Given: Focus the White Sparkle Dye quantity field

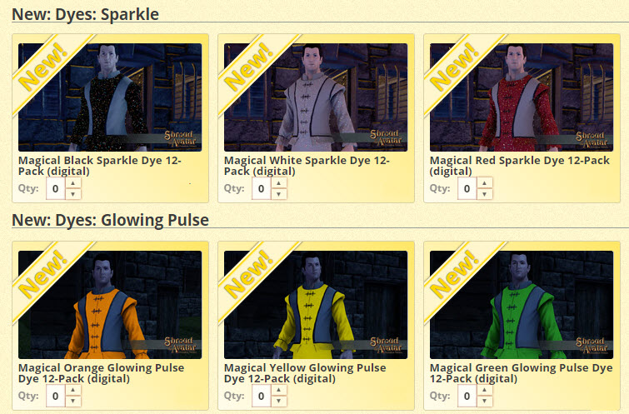Looking at the screenshot, I should pyautogui.click(x=261, y=188).
